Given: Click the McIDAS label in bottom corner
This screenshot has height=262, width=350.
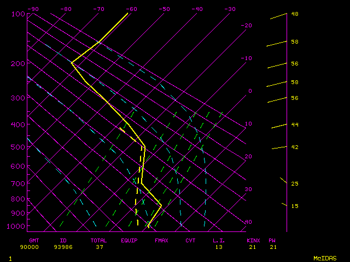Looking at the screenshot, I should [x=325, y=258].
